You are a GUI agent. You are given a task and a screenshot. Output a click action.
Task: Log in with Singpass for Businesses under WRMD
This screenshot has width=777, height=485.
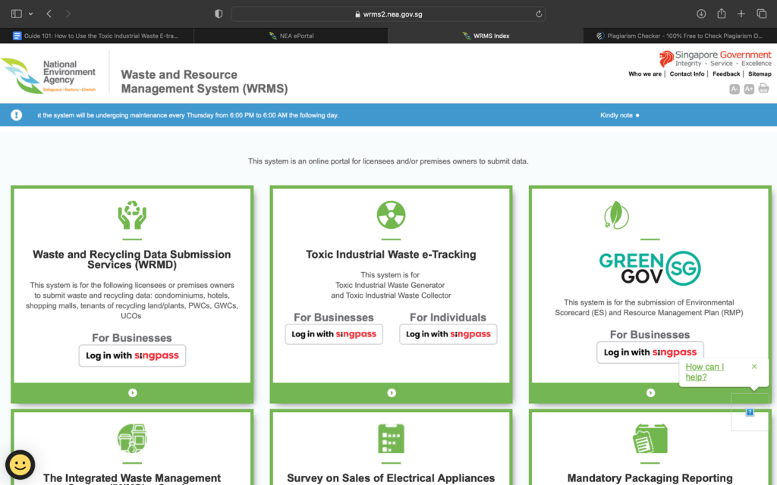pos(131,355)
